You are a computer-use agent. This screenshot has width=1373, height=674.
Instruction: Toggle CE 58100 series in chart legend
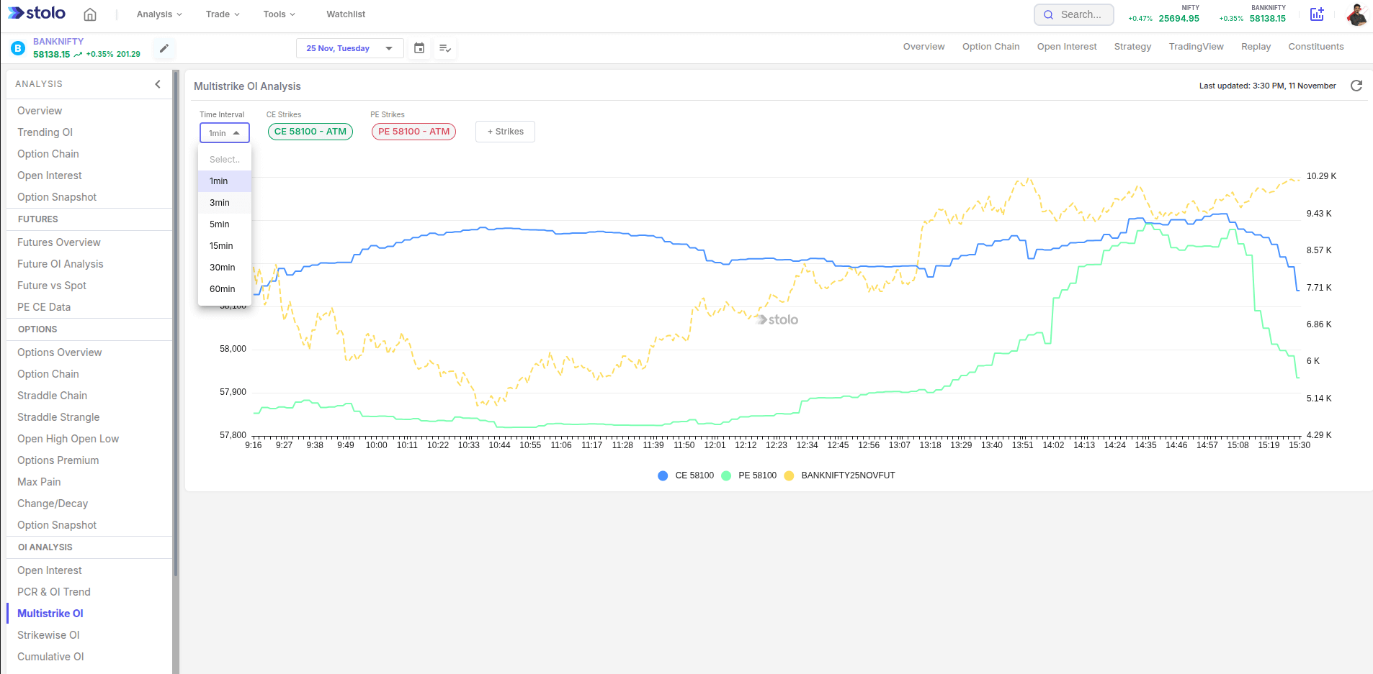(x=686, y=475)
